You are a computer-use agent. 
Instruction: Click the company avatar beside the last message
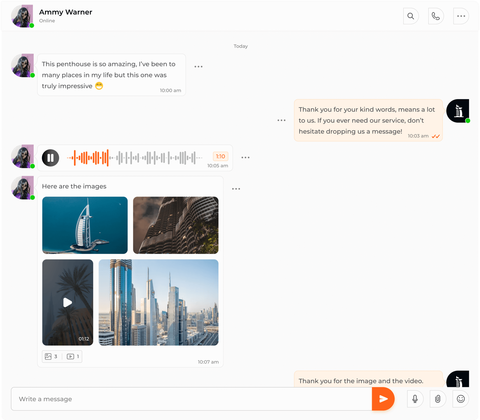458,379
